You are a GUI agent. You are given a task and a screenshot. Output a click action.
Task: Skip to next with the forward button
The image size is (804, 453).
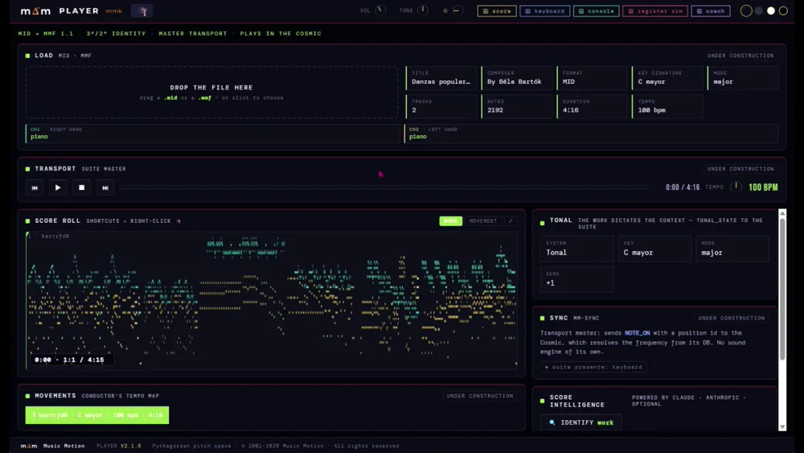[105, 187]
